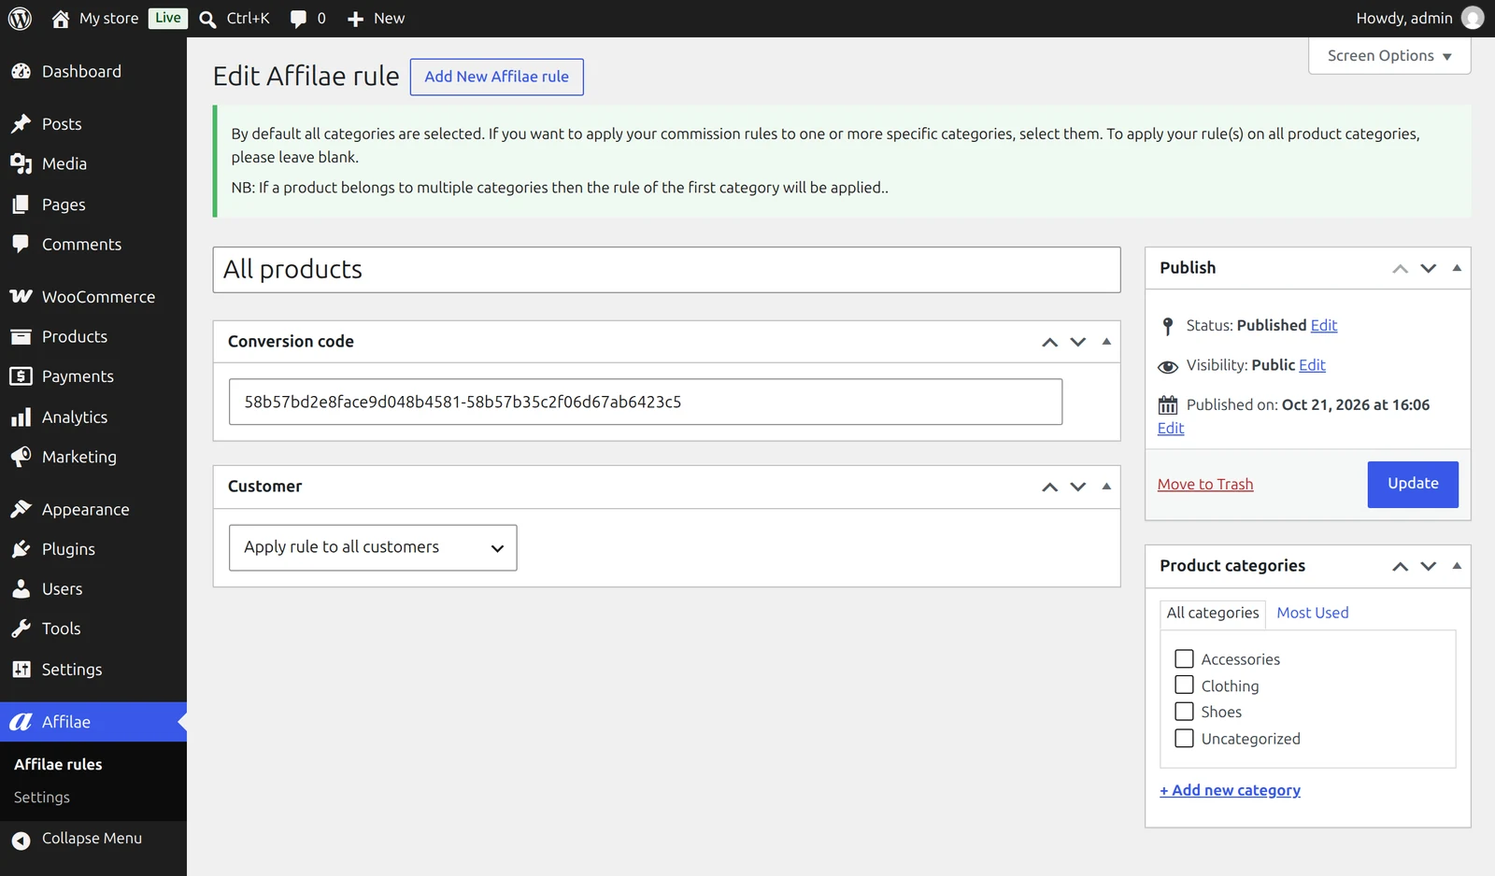Move Customer box up

(1050, 487)
